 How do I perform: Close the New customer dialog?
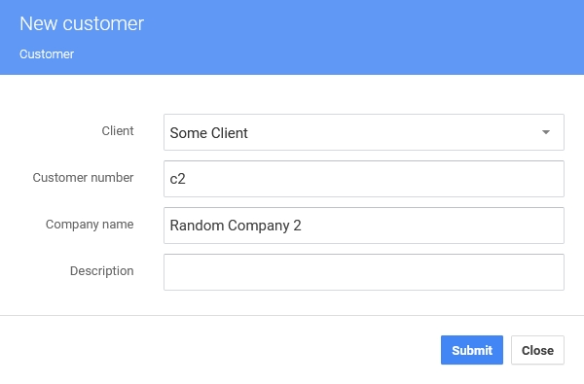pyautogui.click(x=537, y=350)
